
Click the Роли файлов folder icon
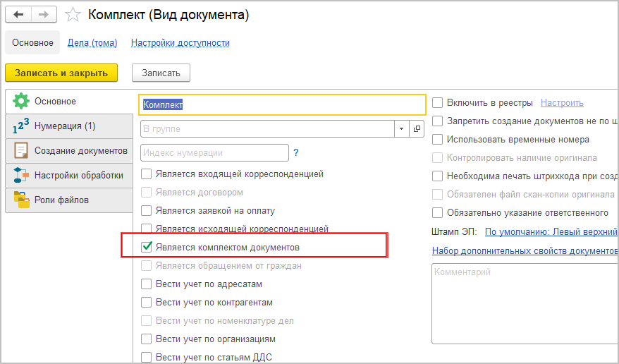coord(21,200)
